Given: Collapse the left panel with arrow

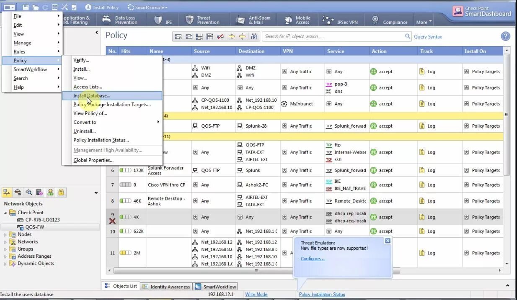Looking at the screenshot, I should (x=97, y=33).
